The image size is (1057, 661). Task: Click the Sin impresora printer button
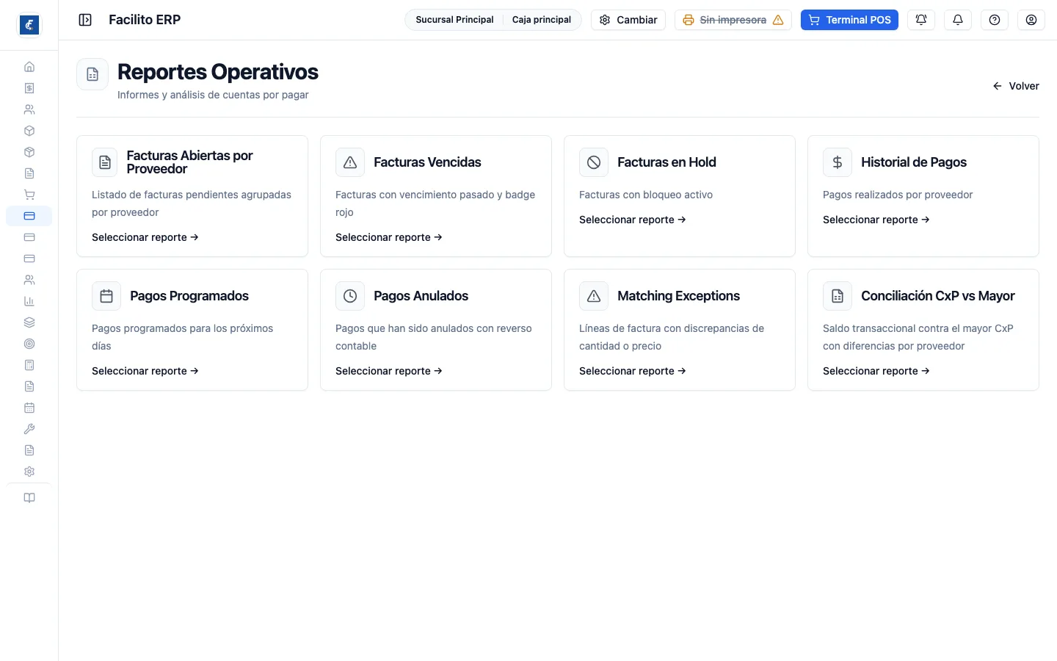click(733, 20)
